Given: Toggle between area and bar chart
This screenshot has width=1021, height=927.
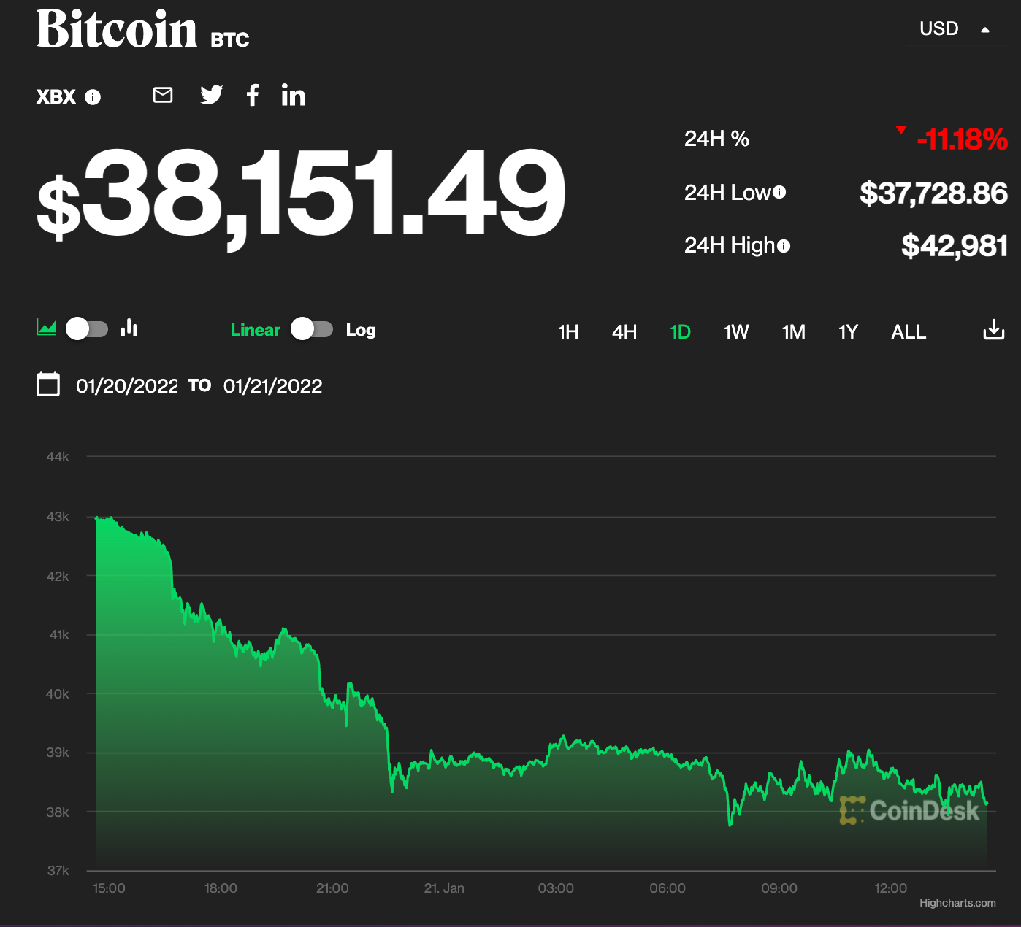Looking at the screenshot, I should pos(86,329).
